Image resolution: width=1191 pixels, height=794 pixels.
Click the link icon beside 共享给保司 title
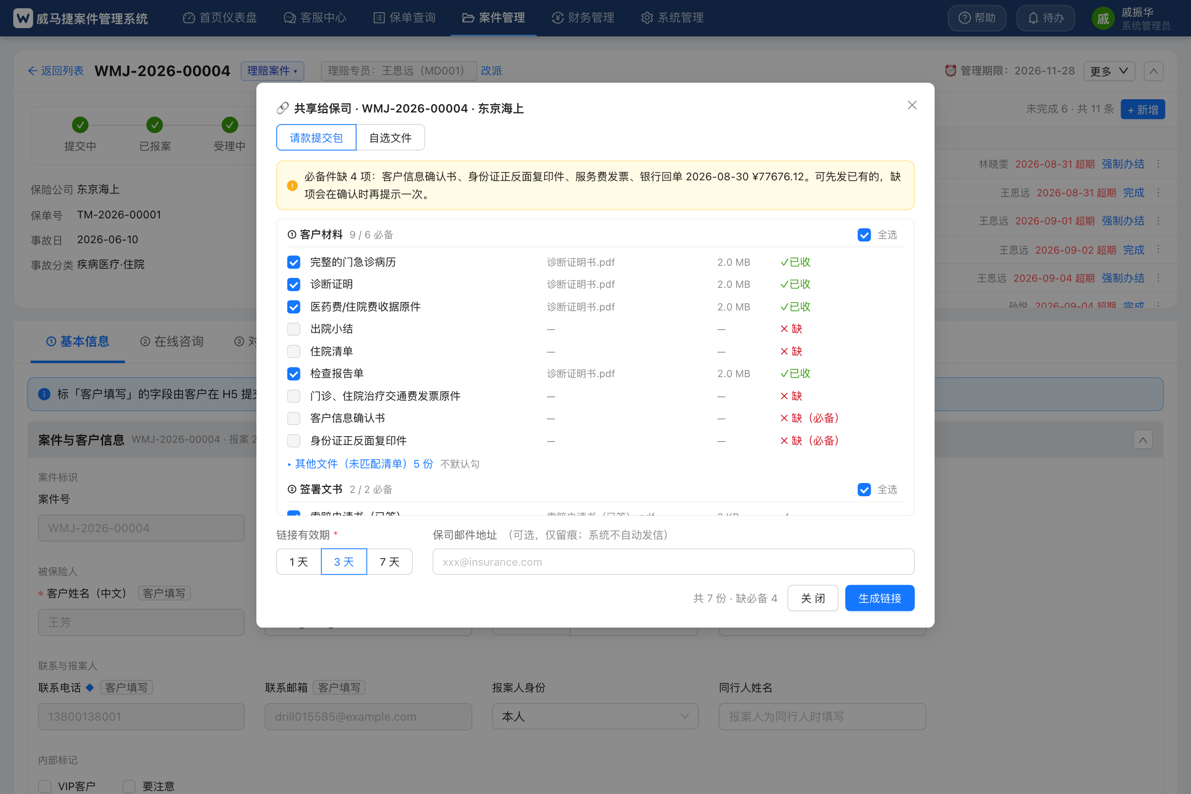pos(283,108)
